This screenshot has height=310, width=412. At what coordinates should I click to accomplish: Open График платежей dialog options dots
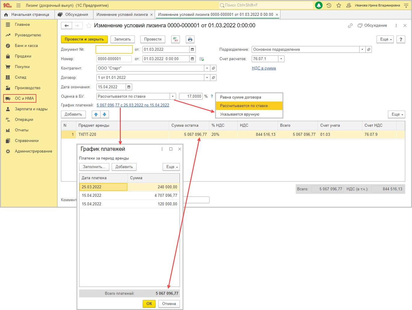pyautogui.click(x=162, y=149)
